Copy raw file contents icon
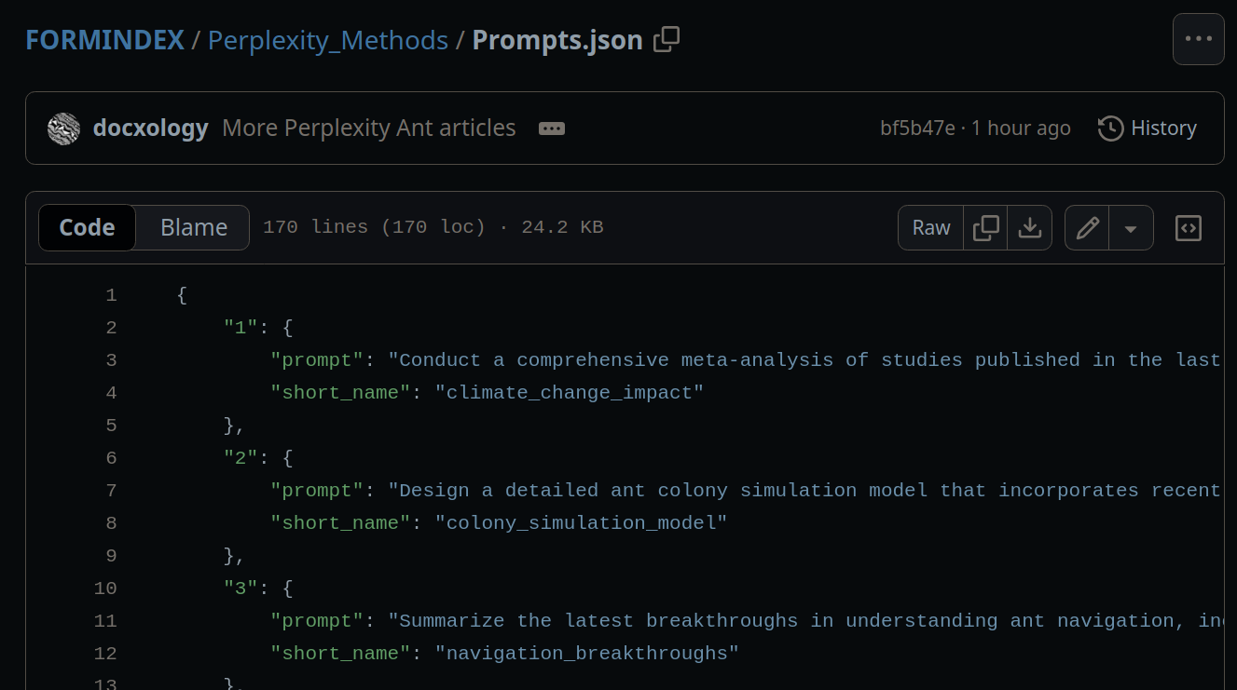This screenshot has width=1237, height=690. pyautogui.click(x=985, y=228)
